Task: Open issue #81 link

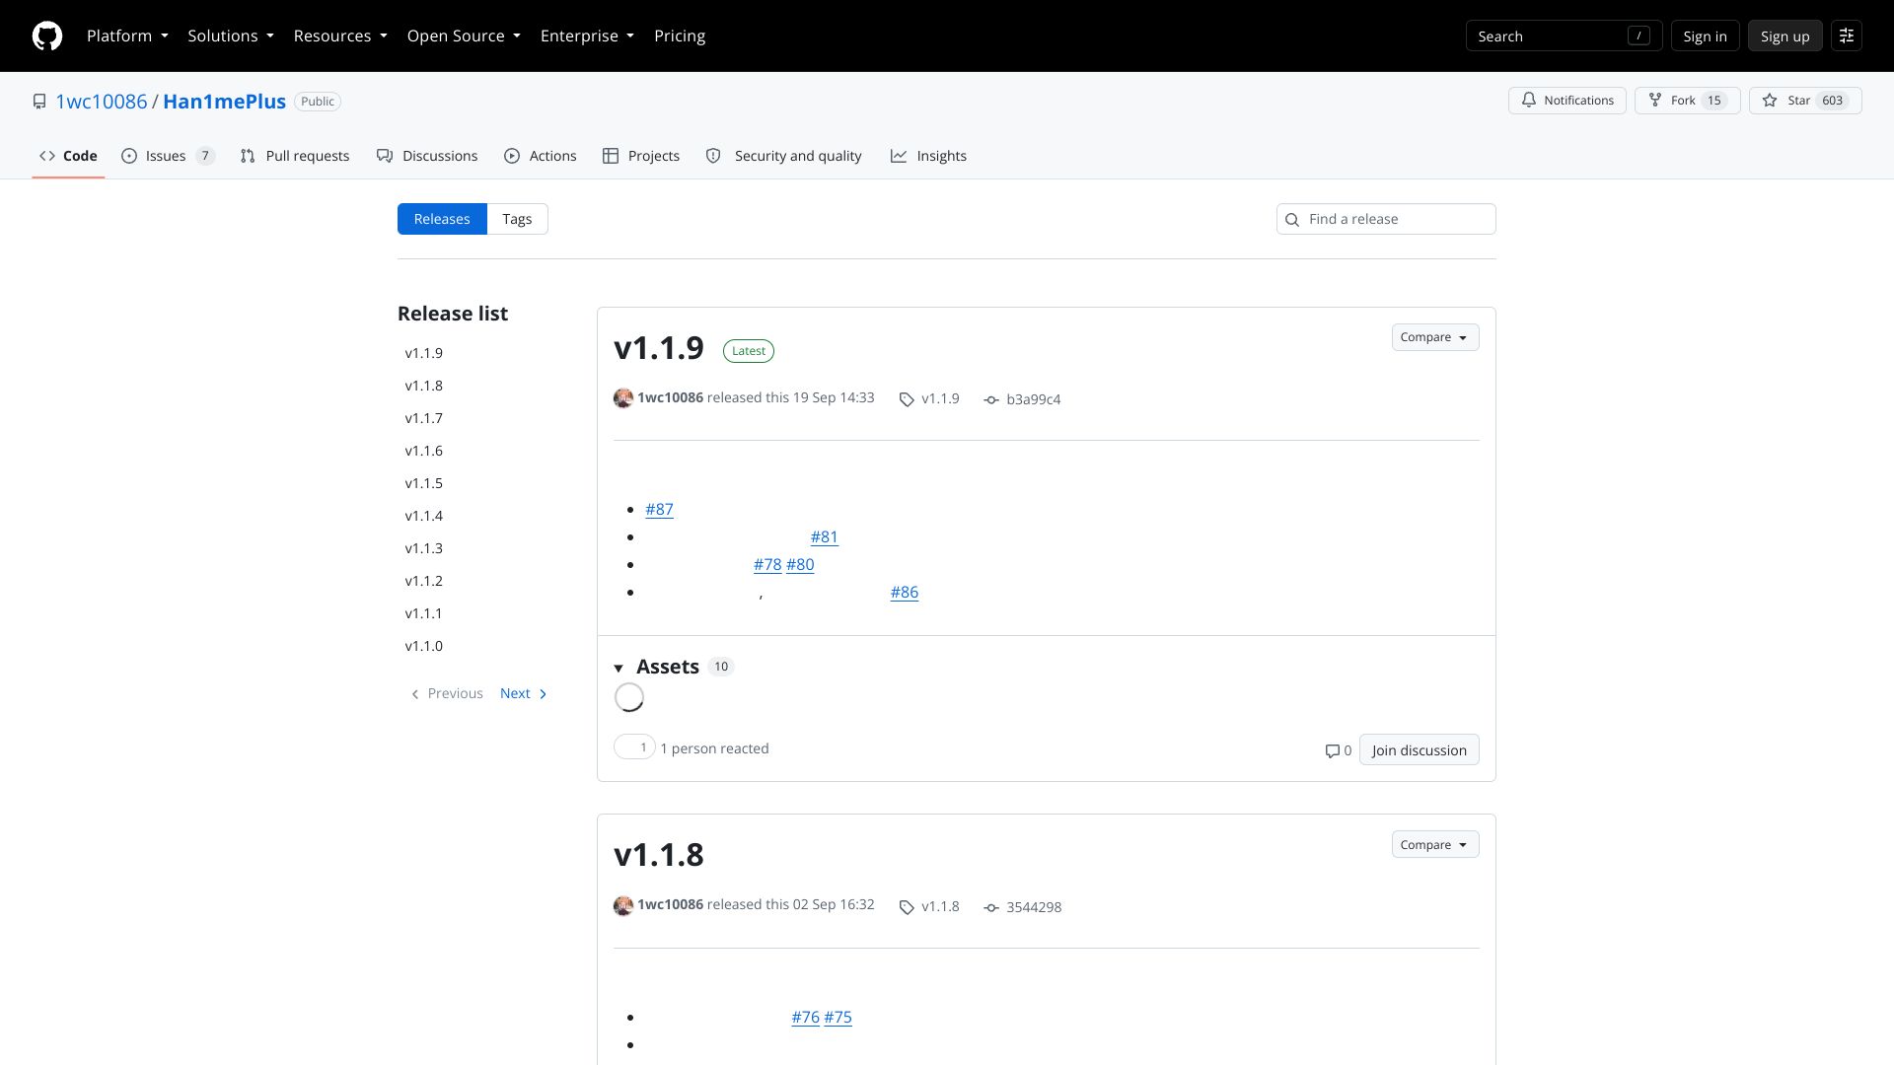Action: 825,537
